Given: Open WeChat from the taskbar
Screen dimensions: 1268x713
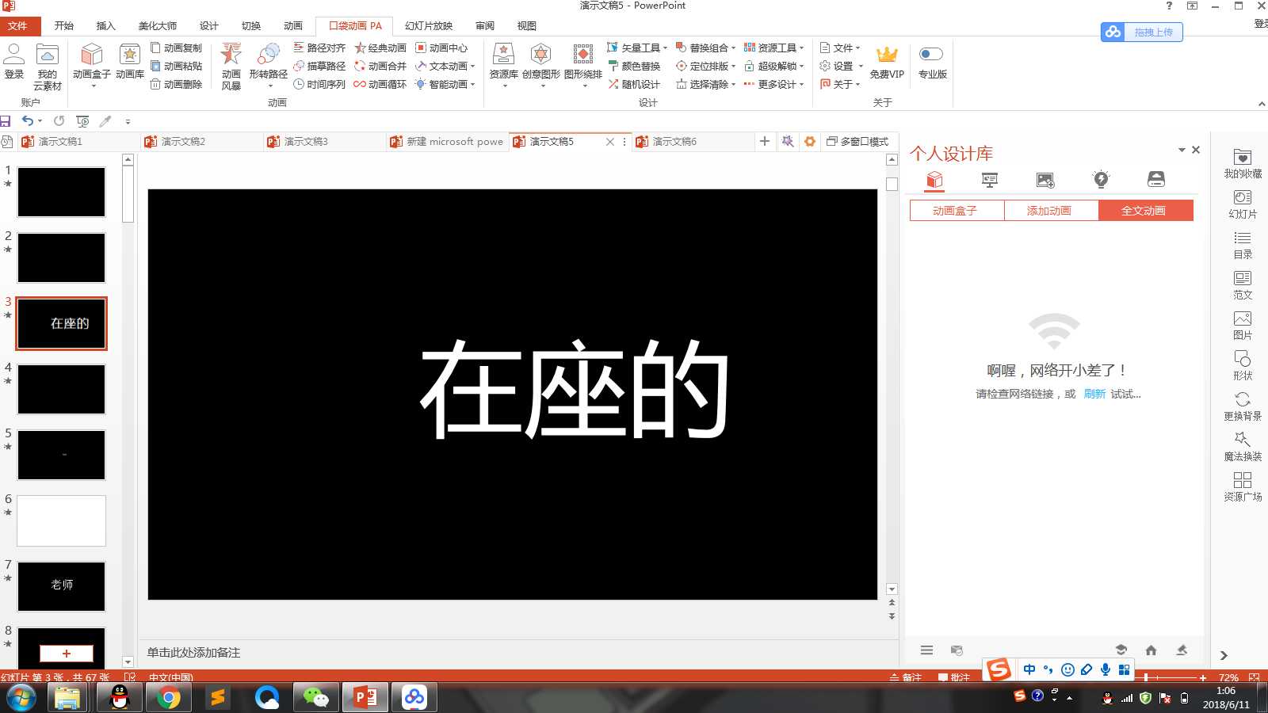Looking at the screenshot, I should (x=315, y=697).
